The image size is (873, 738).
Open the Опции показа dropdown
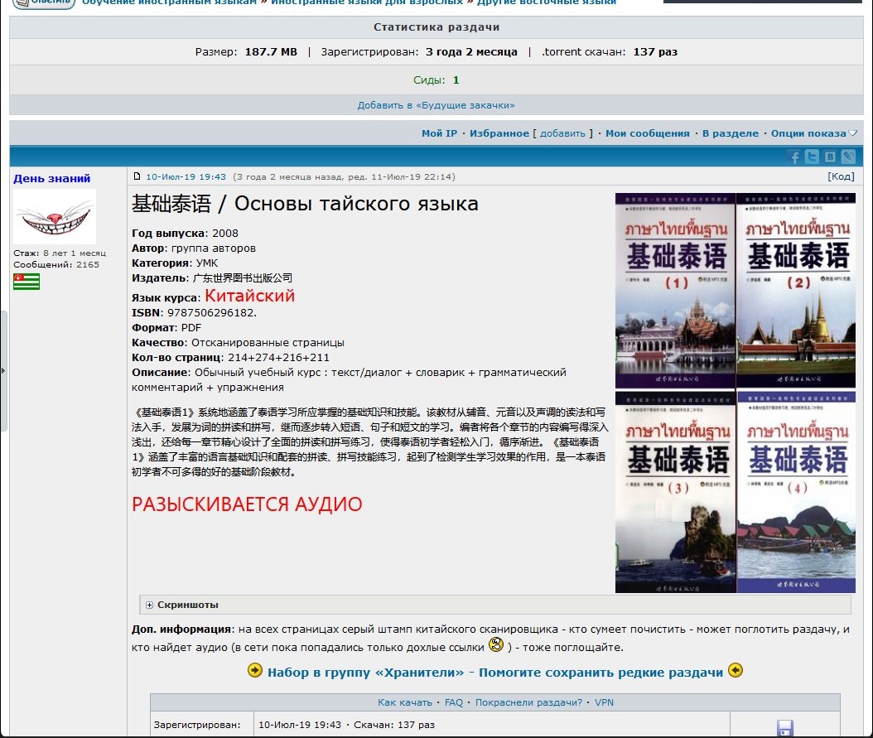813,133
